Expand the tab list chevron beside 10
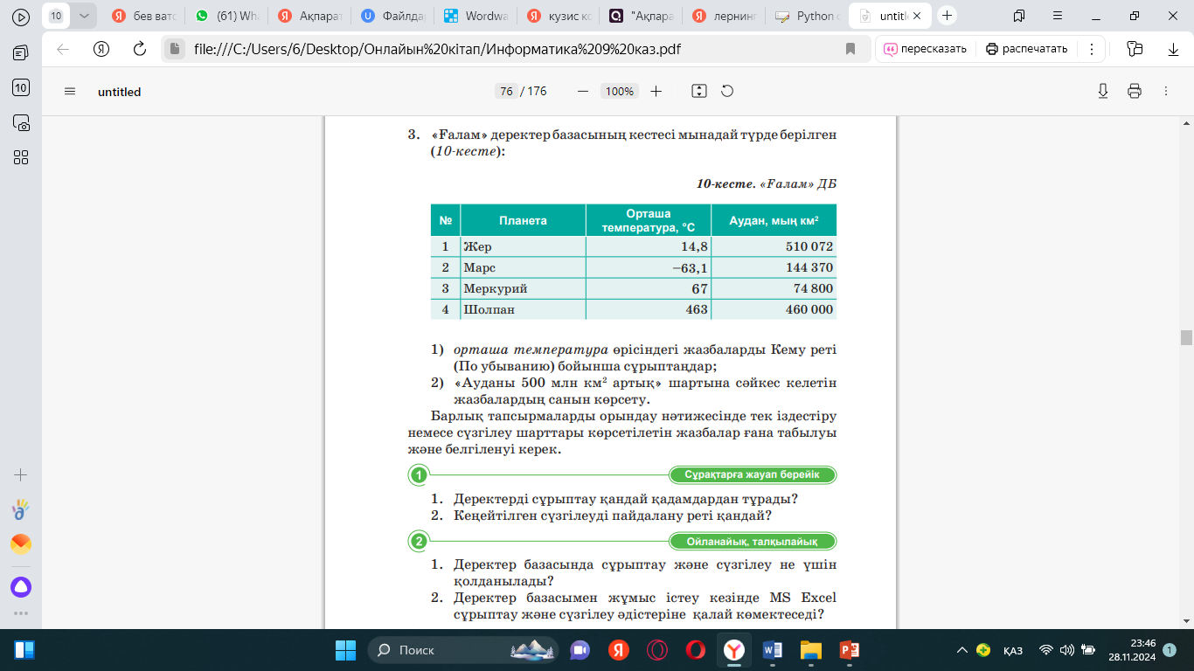This screenshot has height=671, width=1194. click(x=84, y=16)
